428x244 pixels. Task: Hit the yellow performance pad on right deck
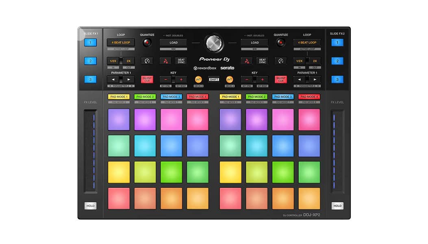point(230,172)
